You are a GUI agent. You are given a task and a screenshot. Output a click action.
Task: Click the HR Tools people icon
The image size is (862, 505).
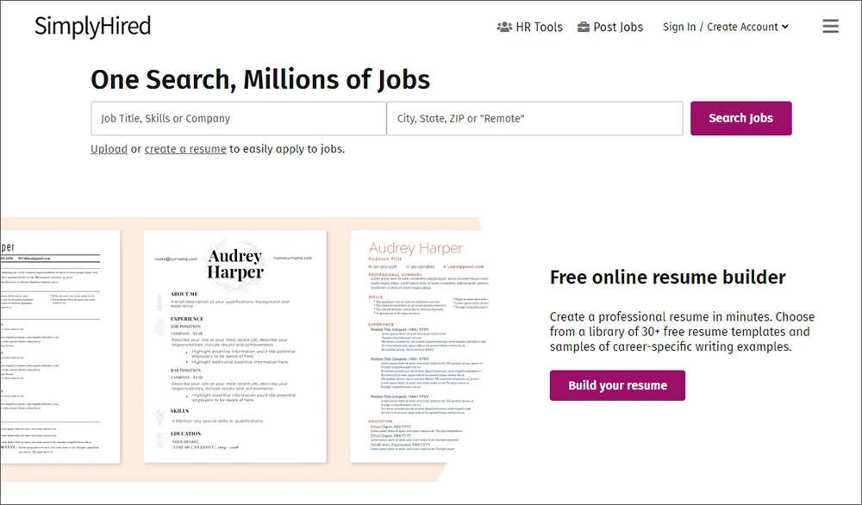click(x=504, y=27)
